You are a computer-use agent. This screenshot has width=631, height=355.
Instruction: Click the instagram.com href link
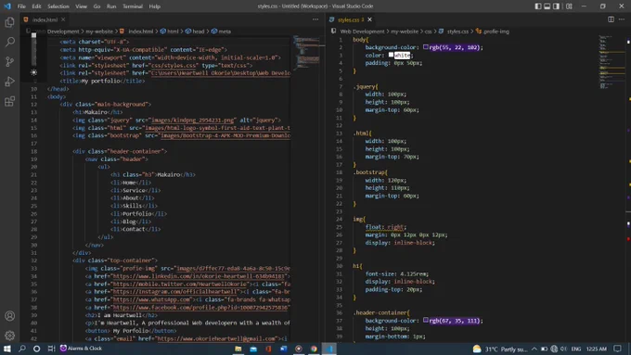174,291
